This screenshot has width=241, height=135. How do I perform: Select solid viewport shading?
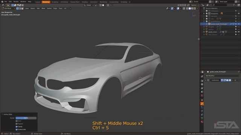[190, 9]
